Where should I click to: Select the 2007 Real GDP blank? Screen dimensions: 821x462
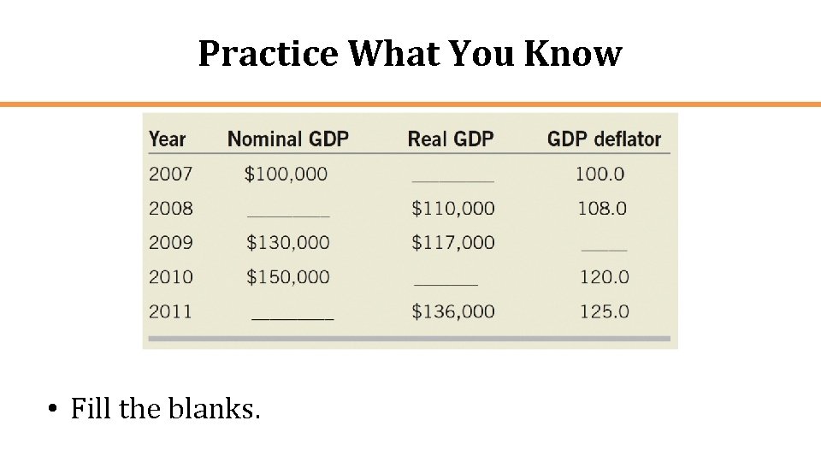pos(453,178)
